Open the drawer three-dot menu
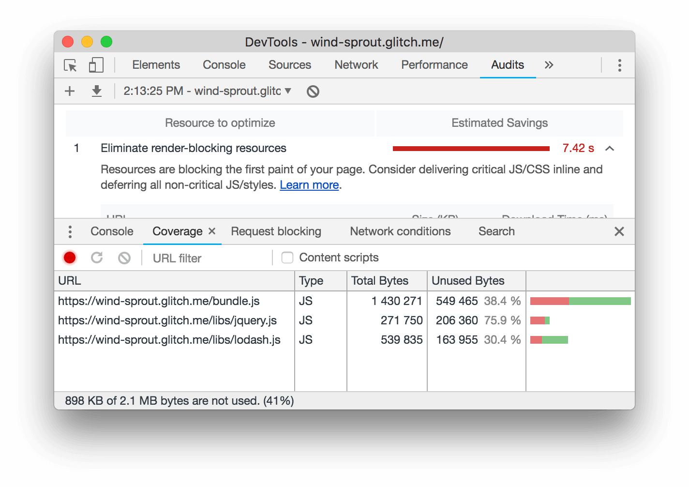 [x=70, y=232]
